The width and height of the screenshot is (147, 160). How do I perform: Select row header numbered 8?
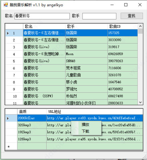tap(14, 82)
